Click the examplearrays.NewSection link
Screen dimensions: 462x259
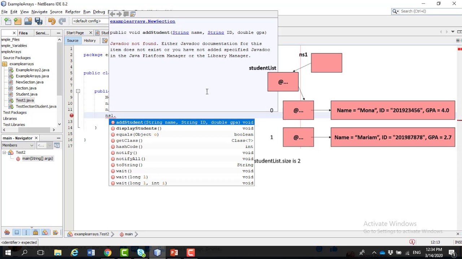[x=143, y=22]
